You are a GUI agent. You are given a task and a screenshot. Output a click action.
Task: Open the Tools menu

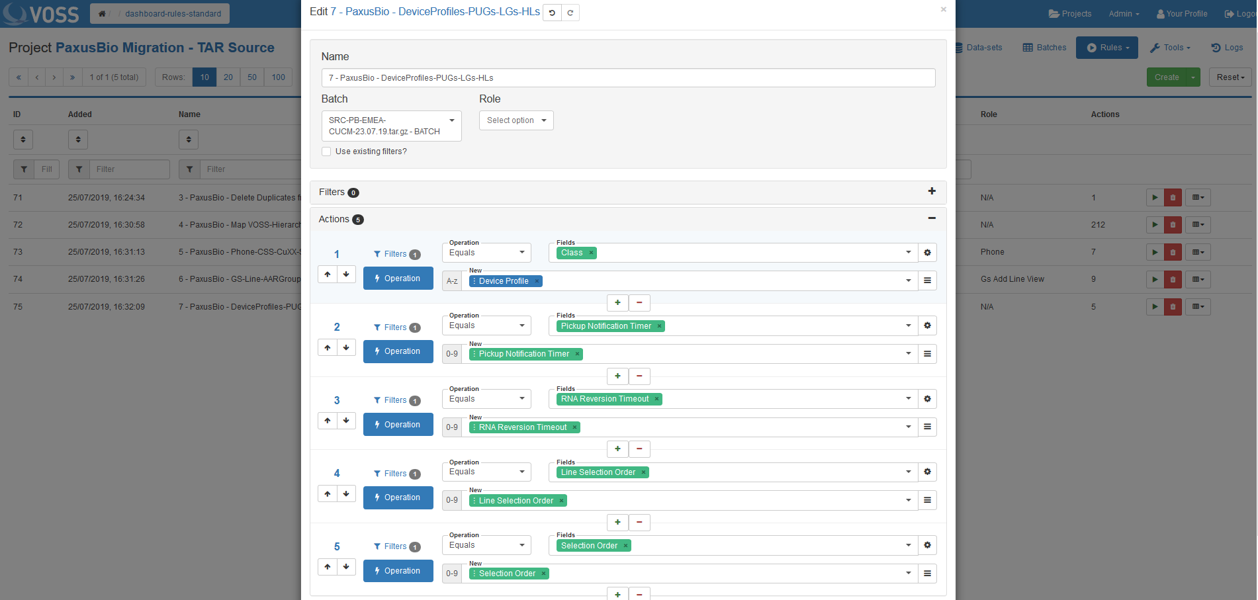1170,48
